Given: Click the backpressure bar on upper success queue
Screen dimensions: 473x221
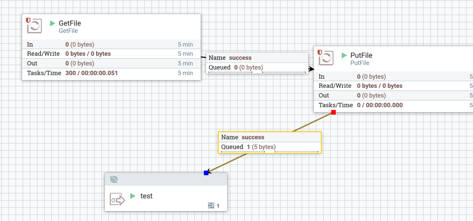Looking at the screenshot, I should pyautogui.click(x=257, y=72).
